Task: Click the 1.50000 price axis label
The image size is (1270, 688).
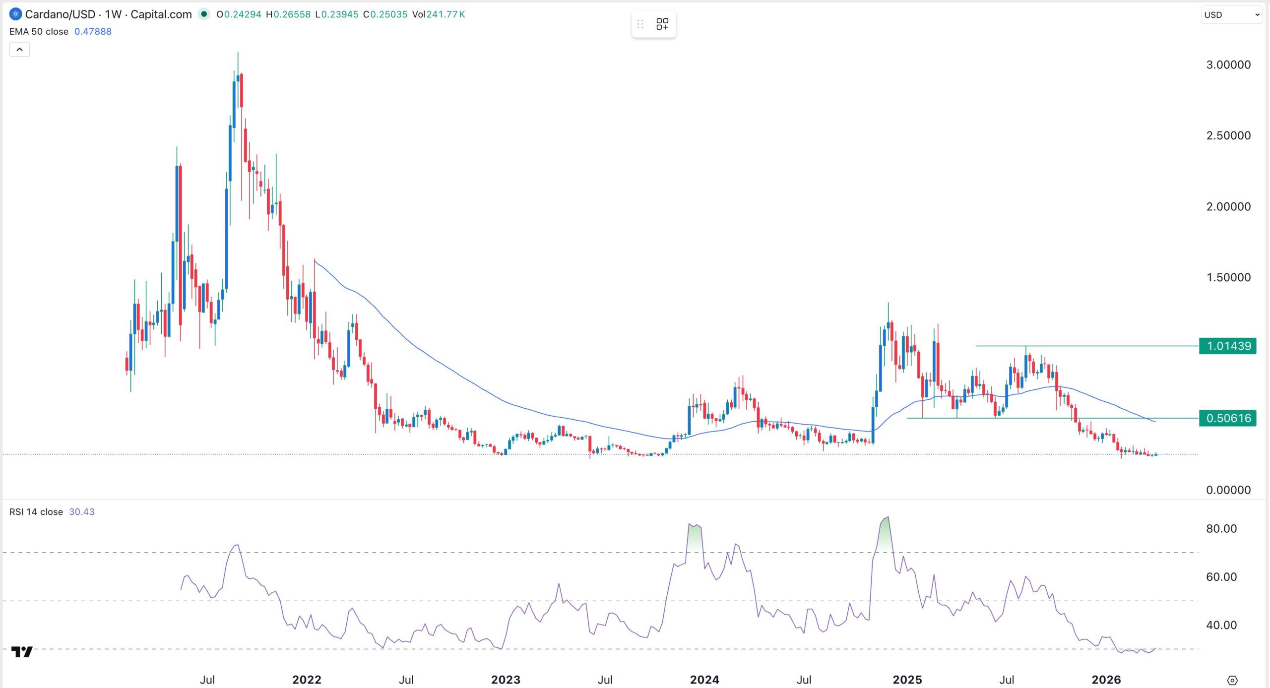Action: (x=1228, y=277)
